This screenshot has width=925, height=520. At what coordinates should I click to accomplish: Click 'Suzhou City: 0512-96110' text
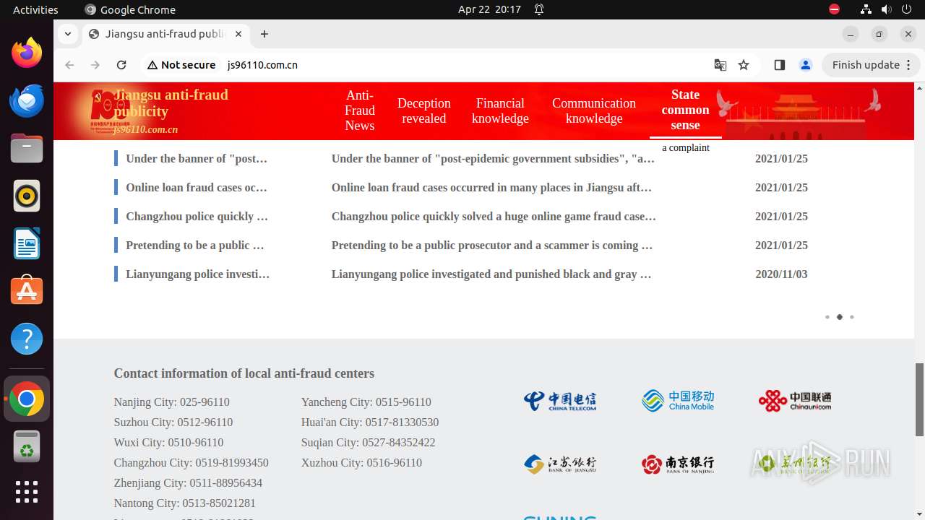[x=173, y=422]
